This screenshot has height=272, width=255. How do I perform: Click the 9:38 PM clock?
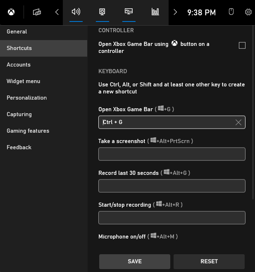(x=202, y=12)
